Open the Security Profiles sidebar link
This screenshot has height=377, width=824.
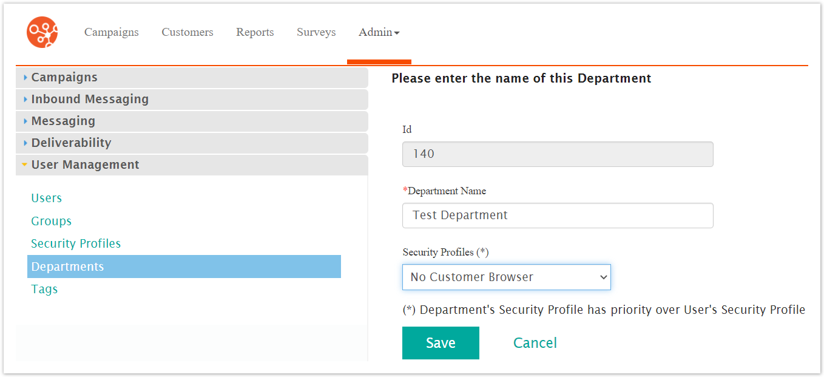(x=76, y=243)
